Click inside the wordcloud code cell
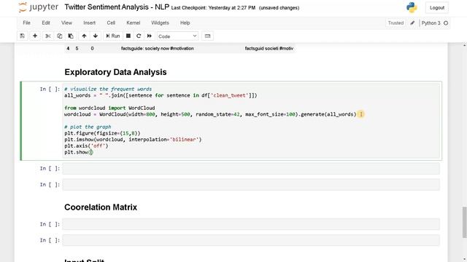 coord(251,121)
